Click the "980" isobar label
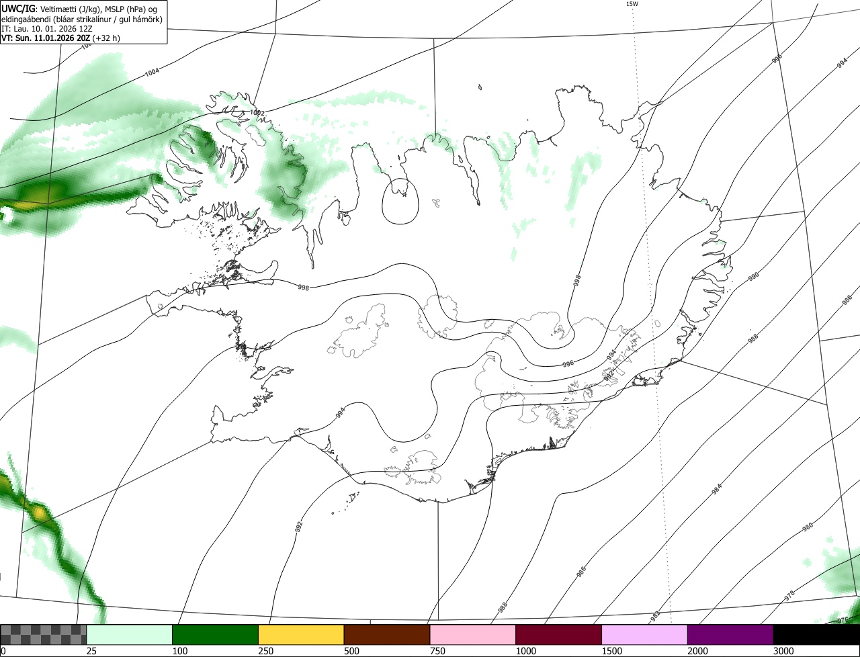Viewport: 860px width, 657px height. click(808, 527)
